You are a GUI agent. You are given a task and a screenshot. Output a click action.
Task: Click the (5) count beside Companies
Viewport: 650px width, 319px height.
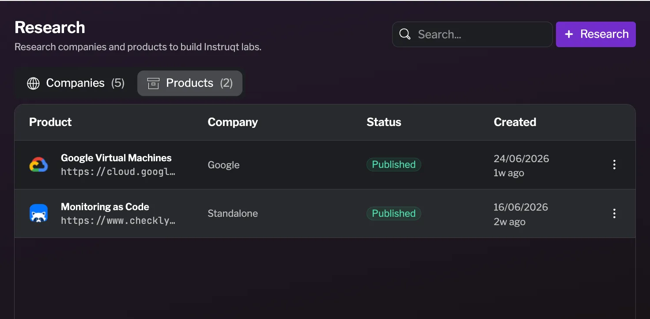tap(118, 83)
